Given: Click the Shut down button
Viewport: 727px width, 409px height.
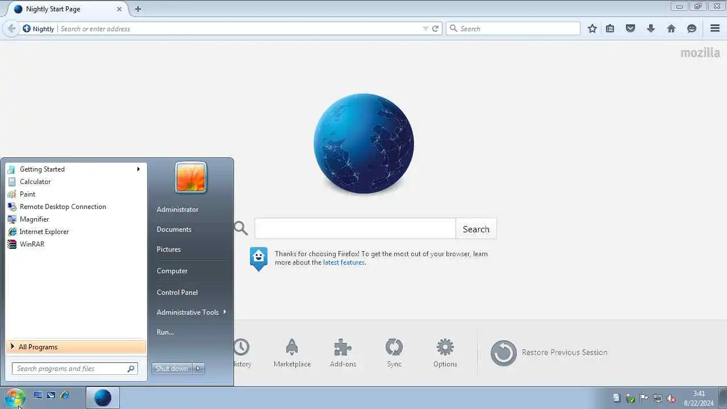Looking at the screenshot, I should coord(172,369).
